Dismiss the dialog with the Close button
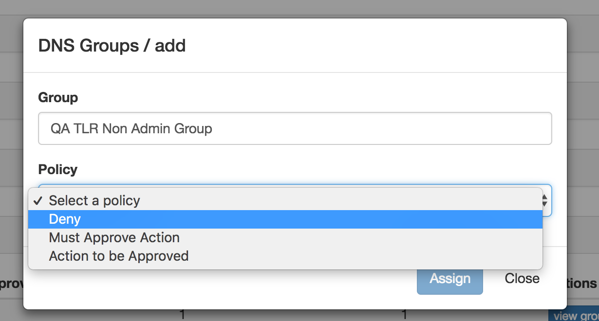The height and width of the screenshot is (321, 599). pyautogui.click(x=522, y=279)
